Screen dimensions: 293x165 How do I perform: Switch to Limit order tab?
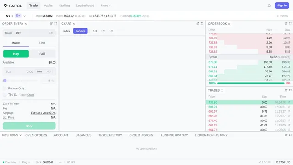(43, 43)
